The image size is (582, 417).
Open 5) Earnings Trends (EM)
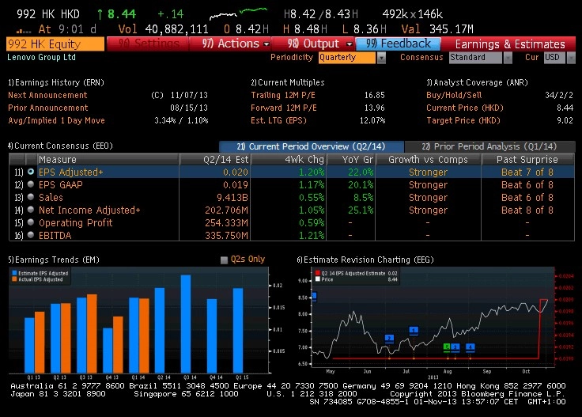[x=54, y=260]
